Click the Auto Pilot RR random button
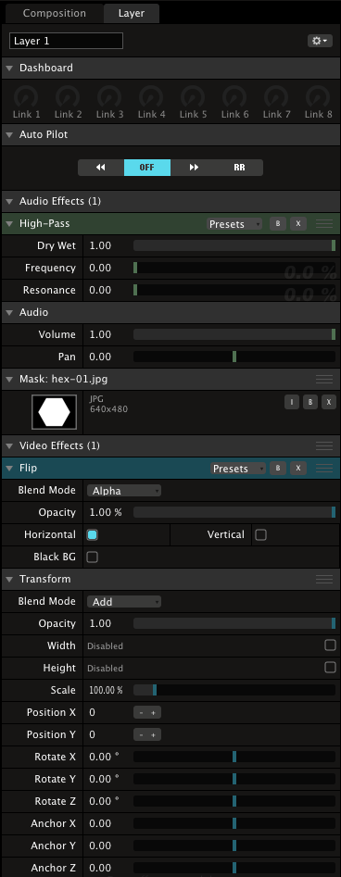 coord(240,168)
